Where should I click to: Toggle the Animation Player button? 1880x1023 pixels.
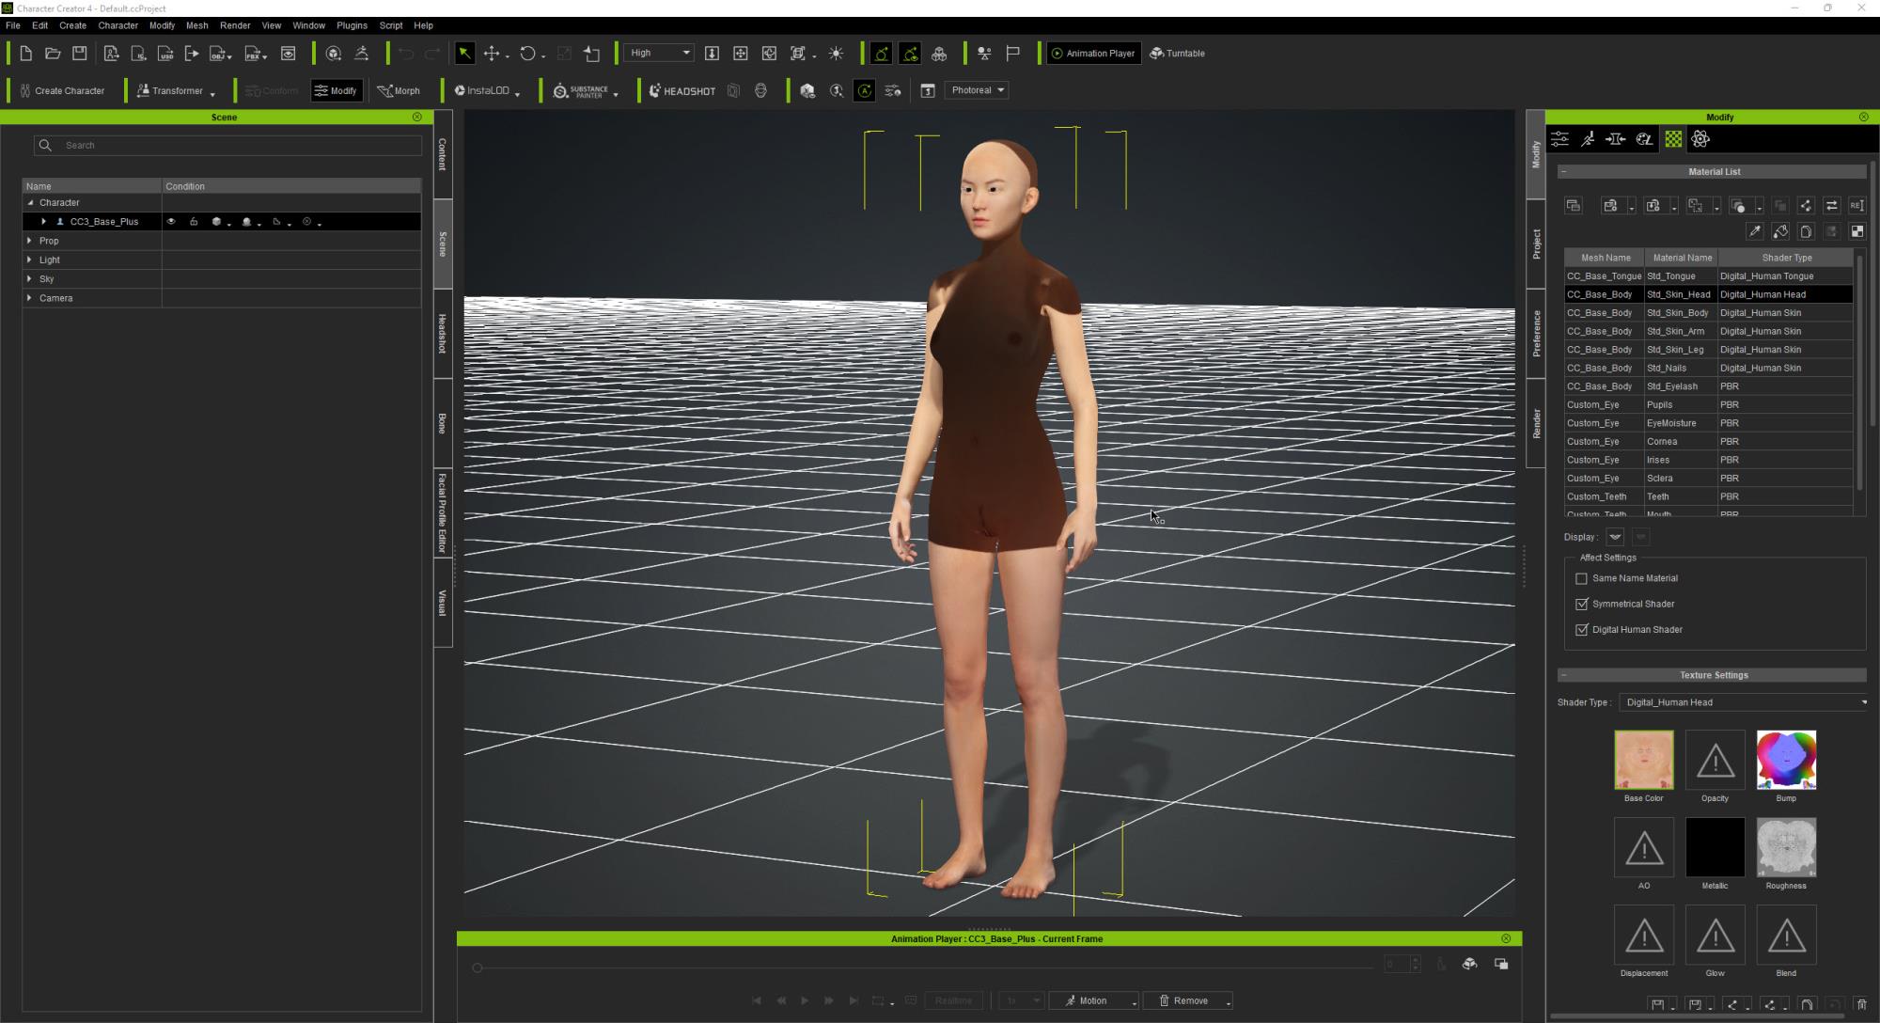(x=1093, y=54)
